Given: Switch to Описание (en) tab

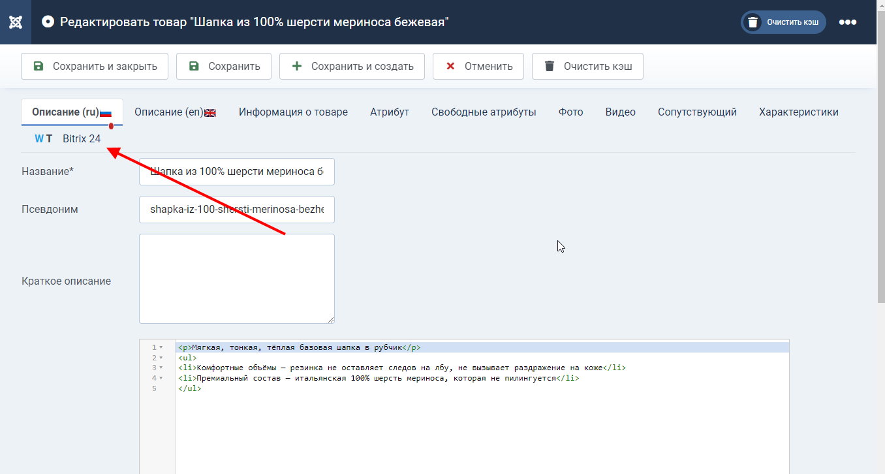Looking at the screenshot, I should click(175, 112).
